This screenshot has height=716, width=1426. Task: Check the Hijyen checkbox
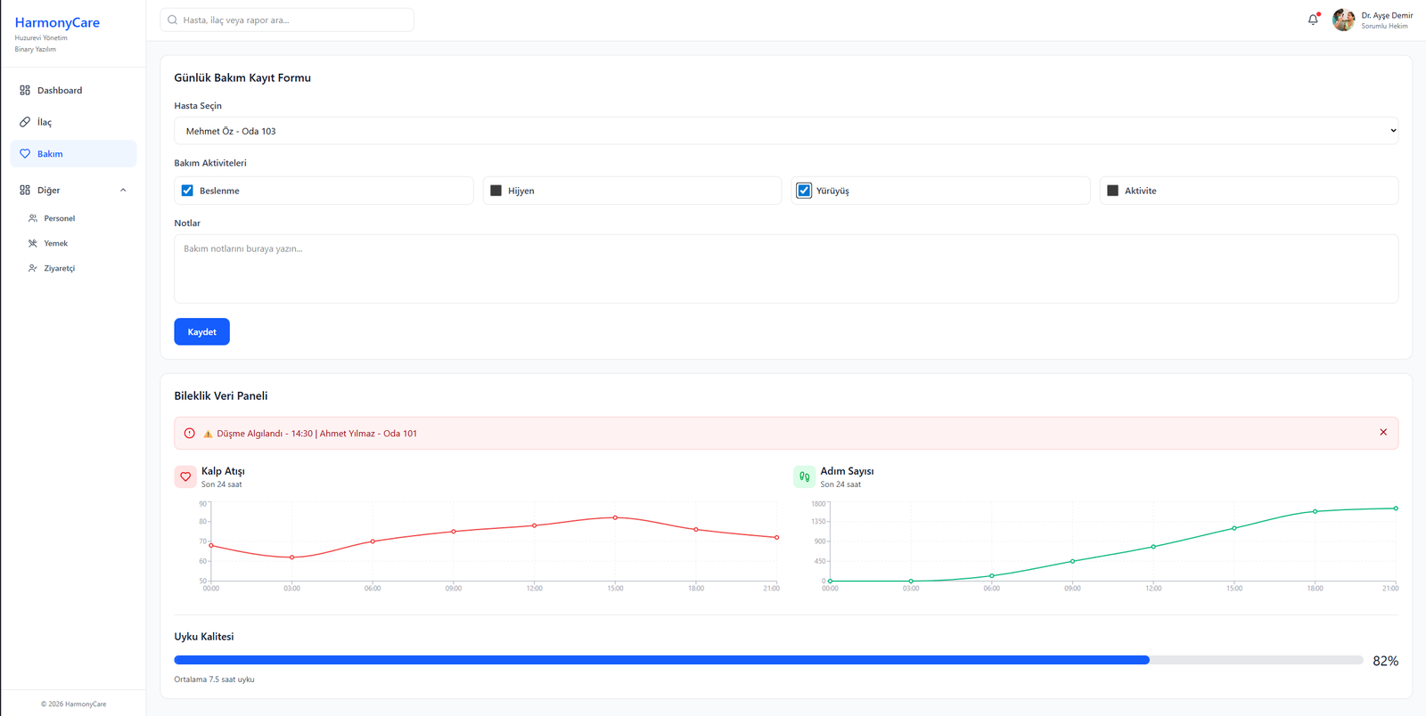[496, 191]
